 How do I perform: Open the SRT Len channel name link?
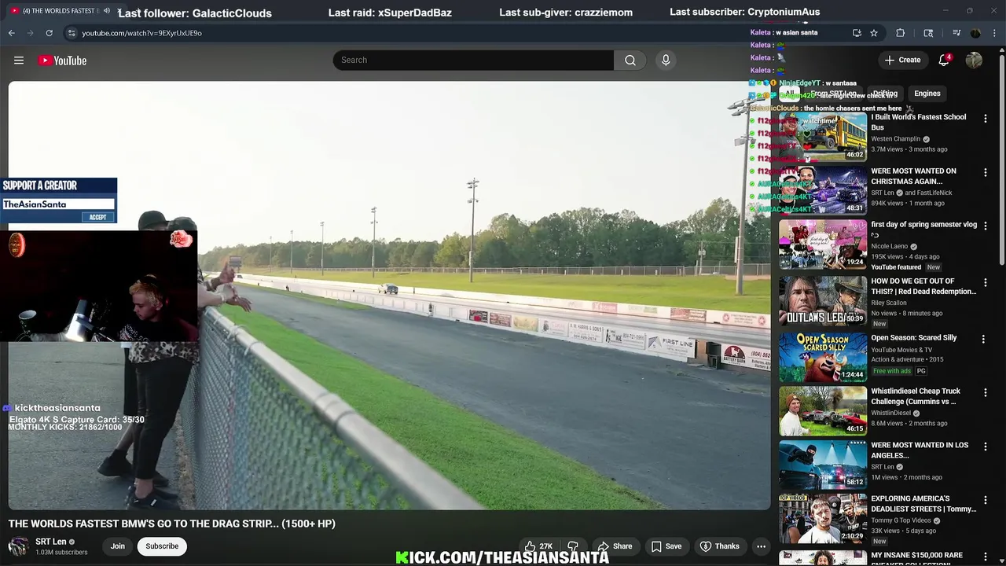(51, 542)
